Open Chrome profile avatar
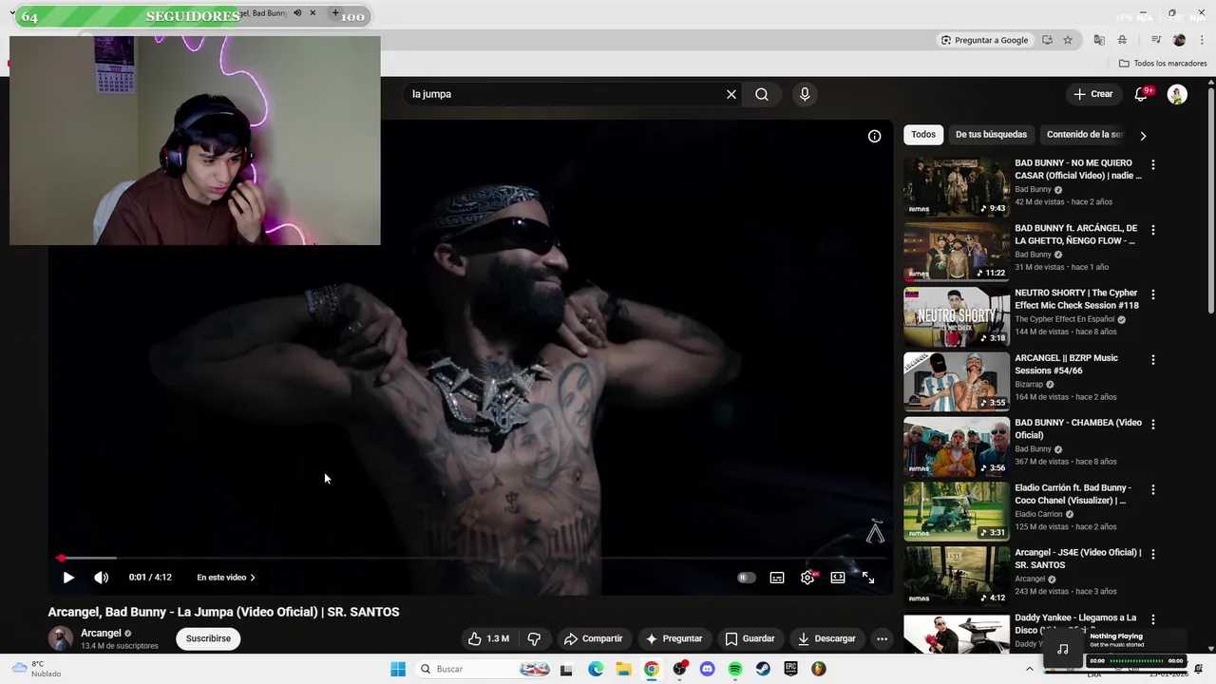The height and width of the screenshot is (684, 1216). point(1179,40)
